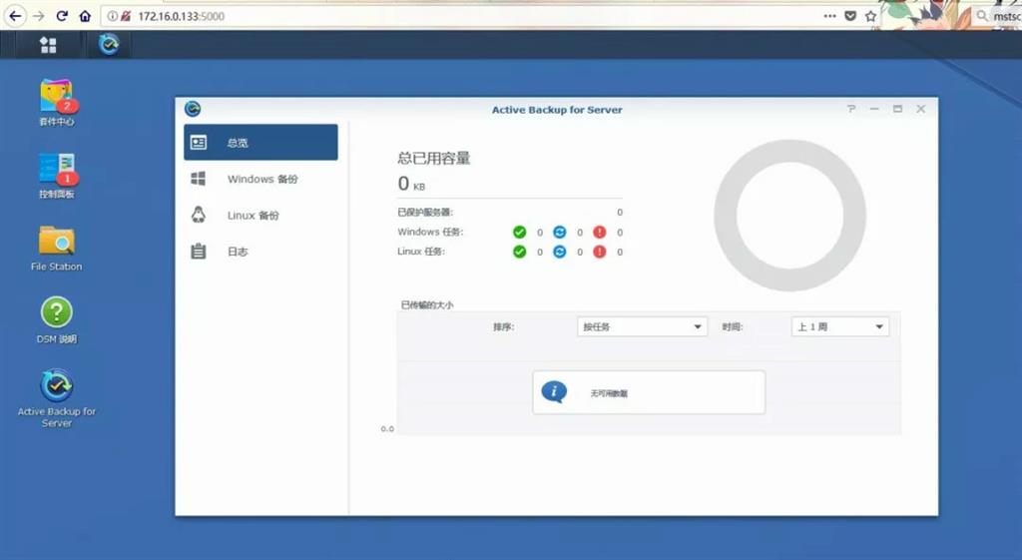Go to browser home page icon
The width and height of the screenshot is (1022, 560).
point(85,16)
